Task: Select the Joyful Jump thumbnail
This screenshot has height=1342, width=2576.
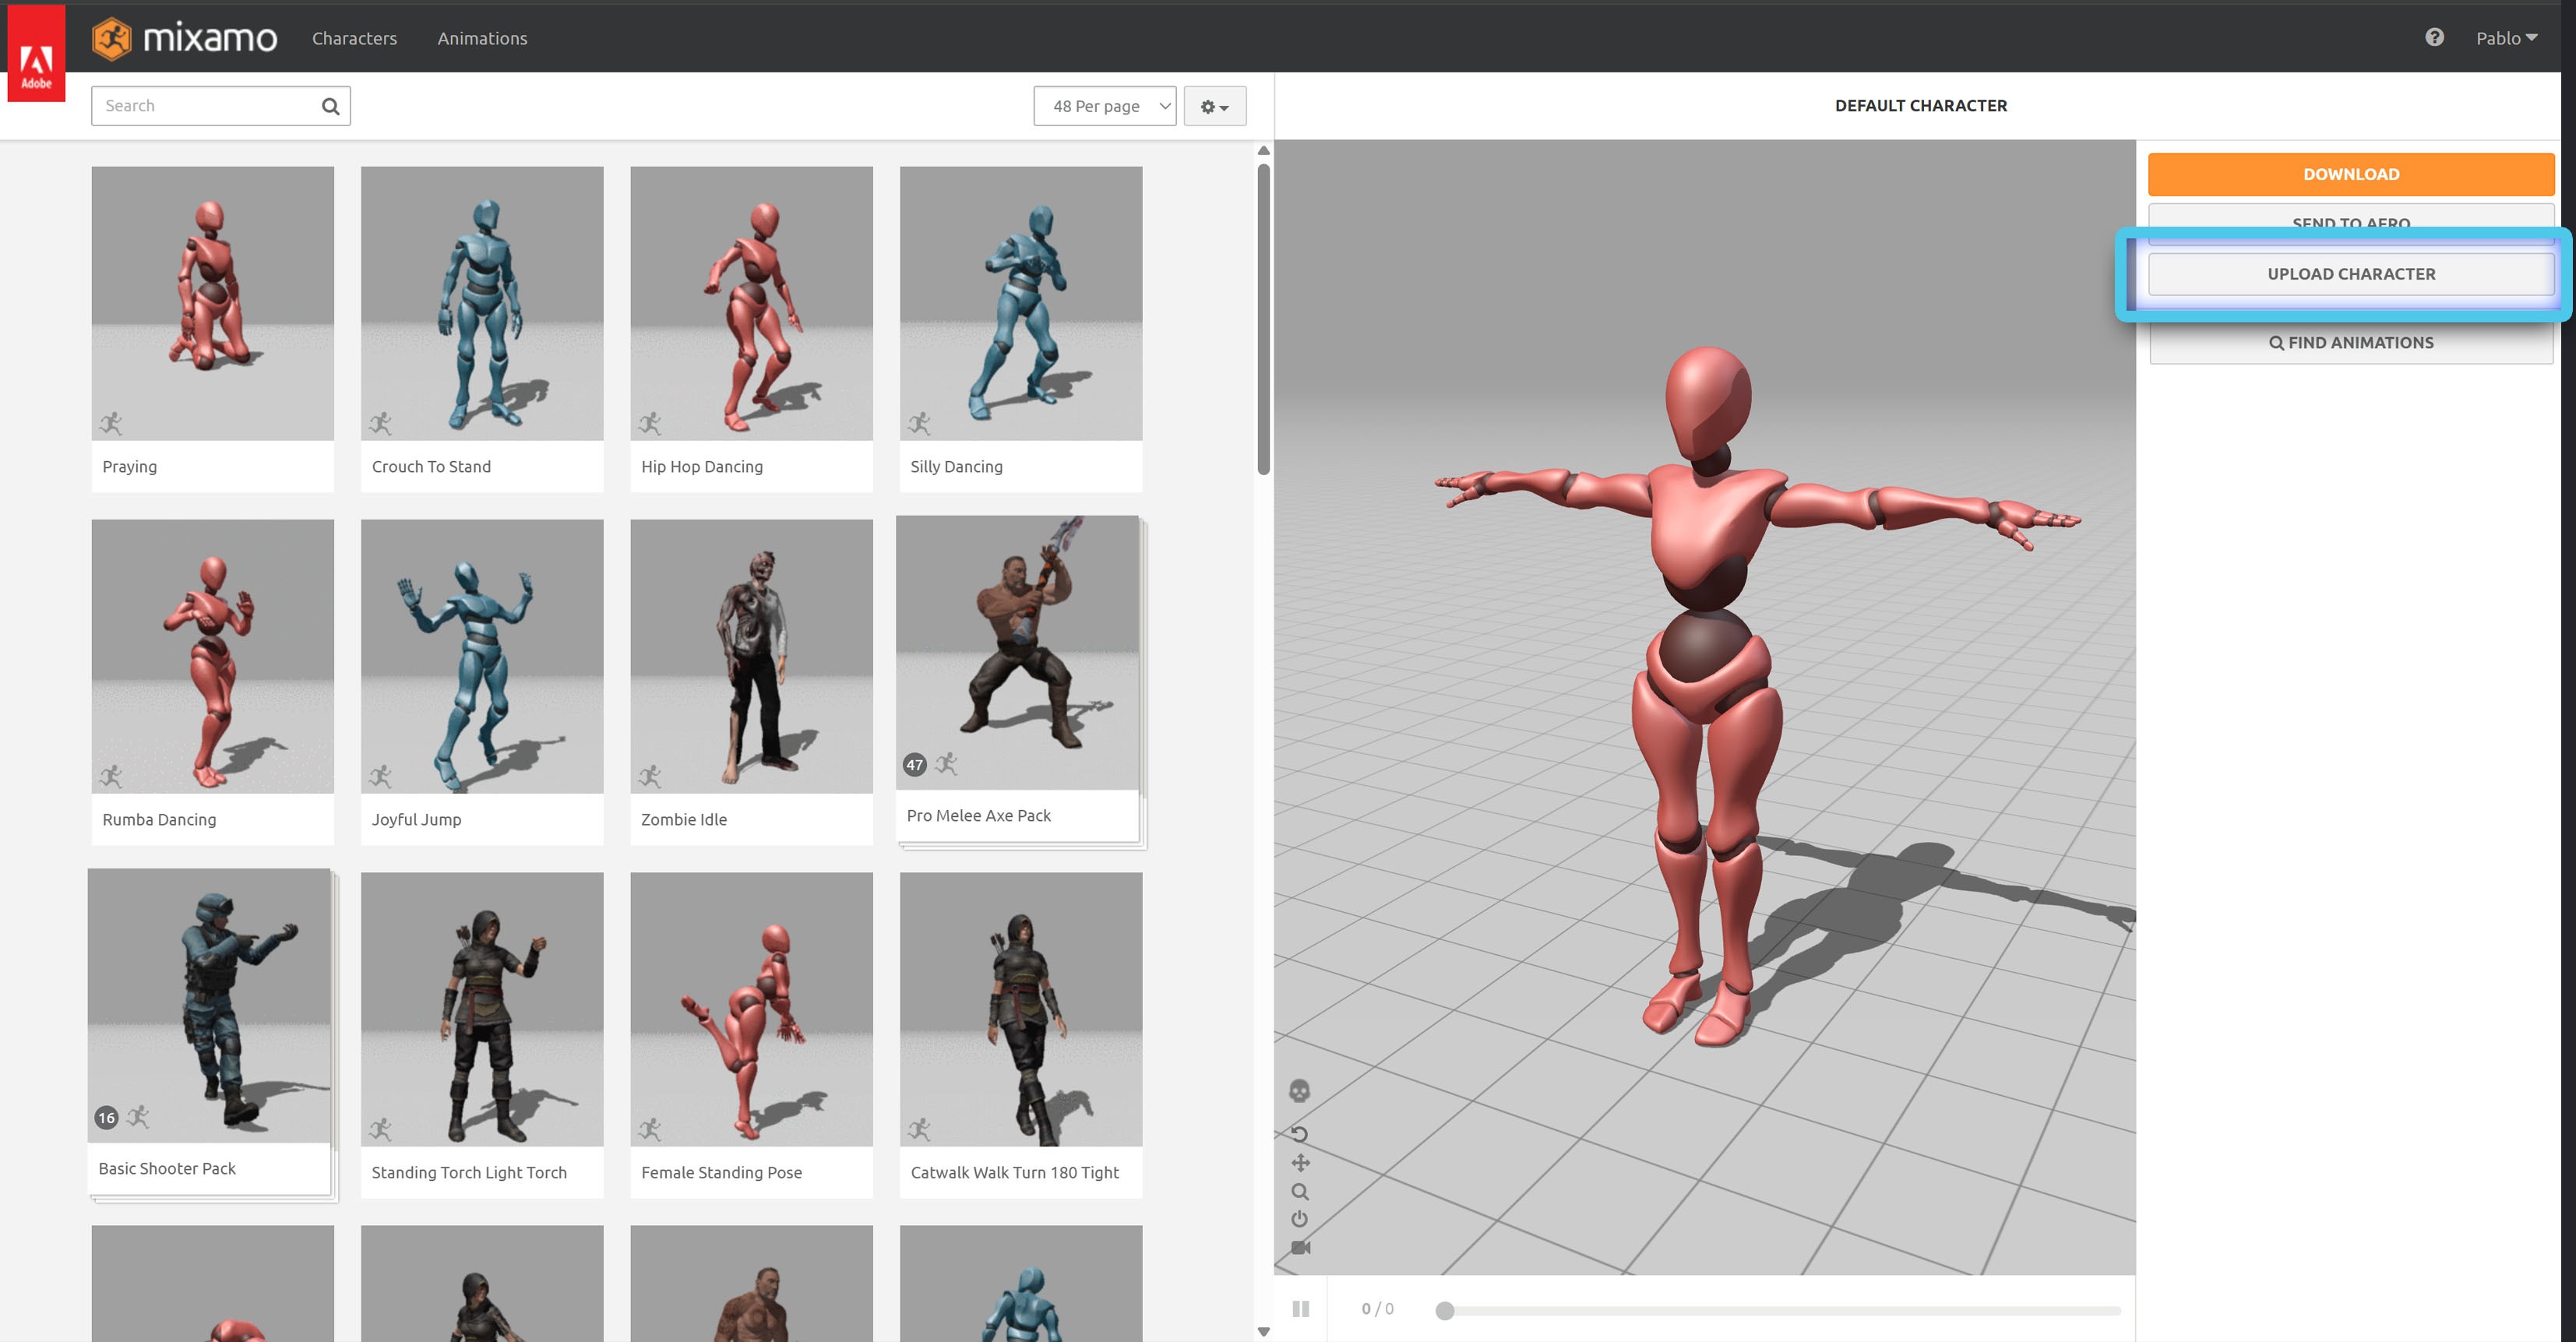Action: click(x=482, y=657)
